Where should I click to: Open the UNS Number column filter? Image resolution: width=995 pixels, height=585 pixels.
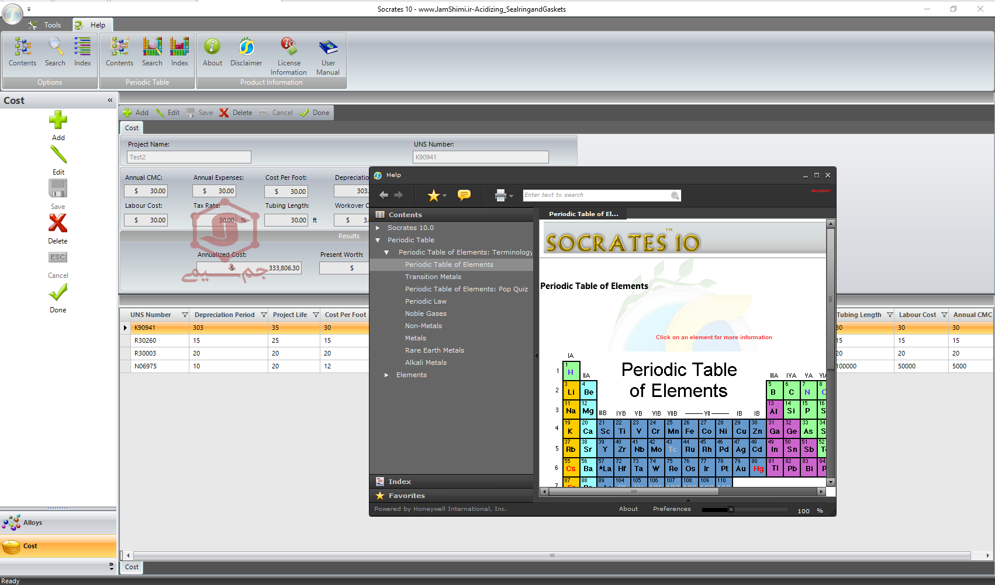click(x=185, y=315)
